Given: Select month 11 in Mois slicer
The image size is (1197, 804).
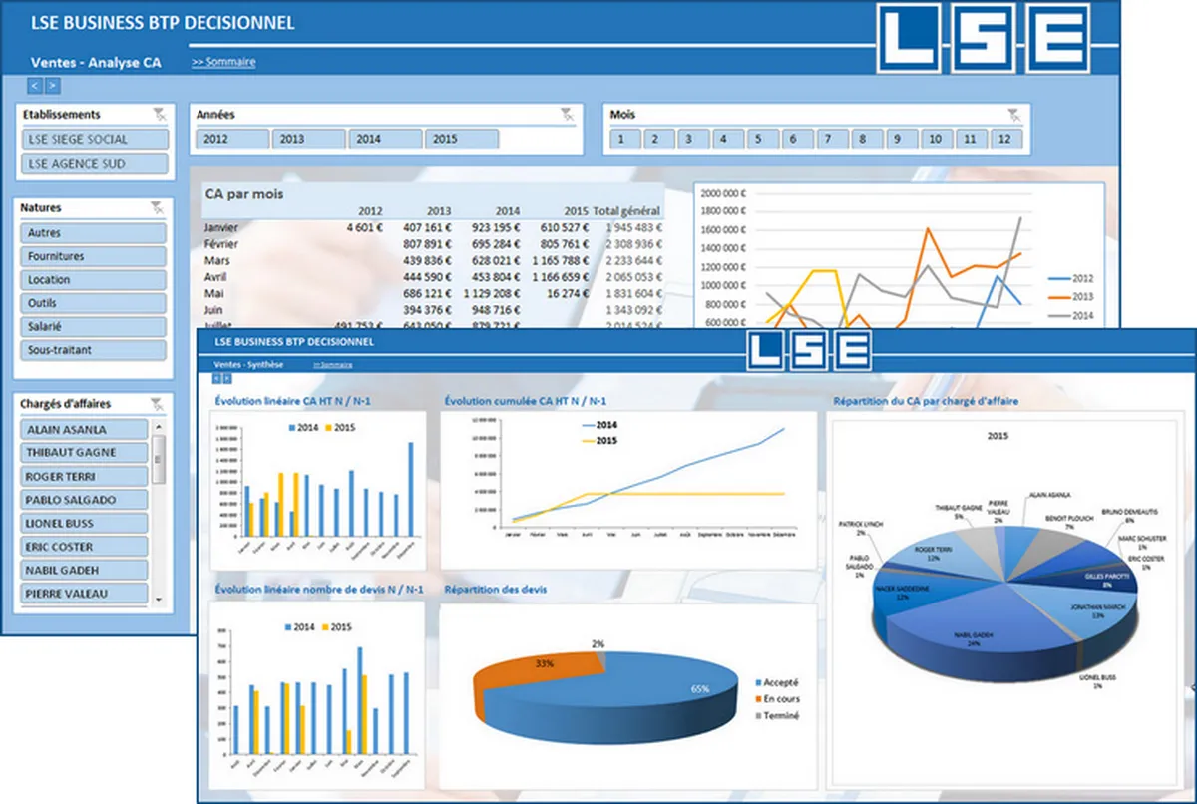Looking at the screenshot, I should pyautogui.click(x=970, y=139).
